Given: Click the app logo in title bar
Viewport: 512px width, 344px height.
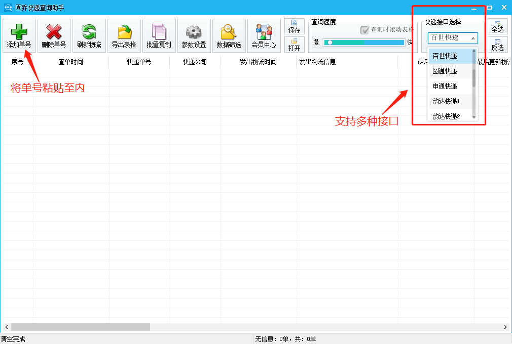Looking at the screenshot, I should (8, 7).
